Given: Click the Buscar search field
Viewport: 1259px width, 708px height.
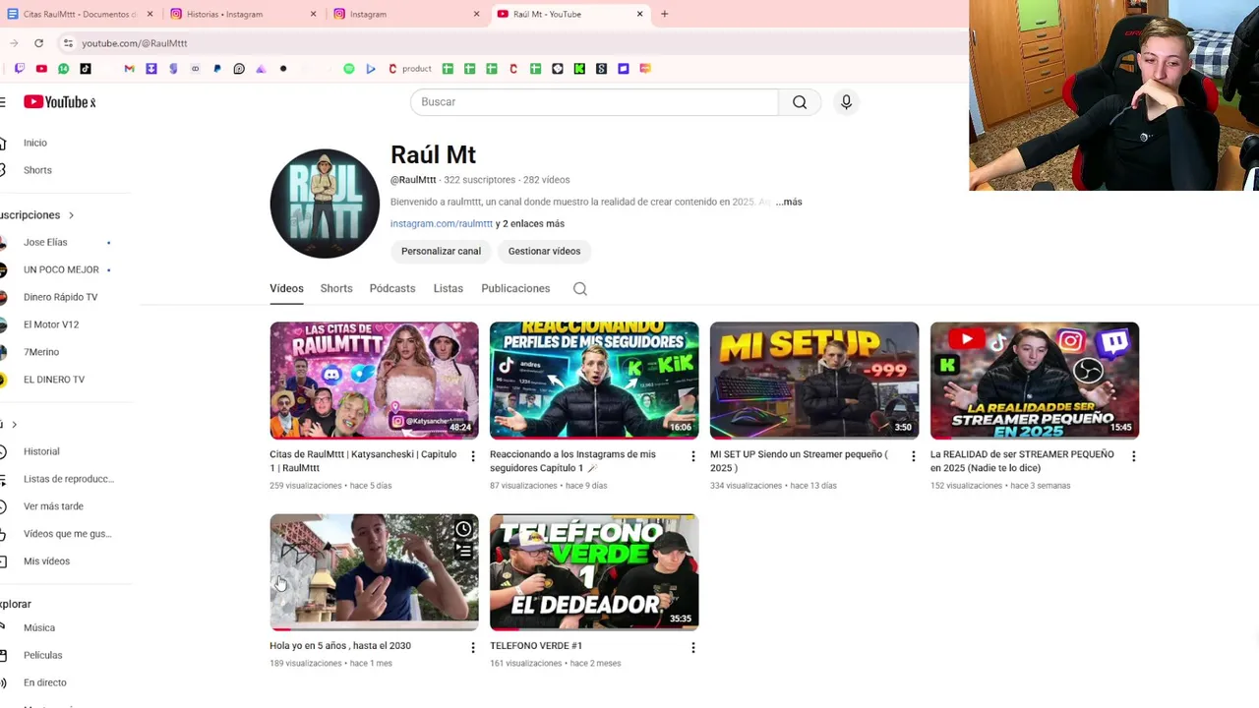Looking at the screenshot, I should (x=594, y=102).
